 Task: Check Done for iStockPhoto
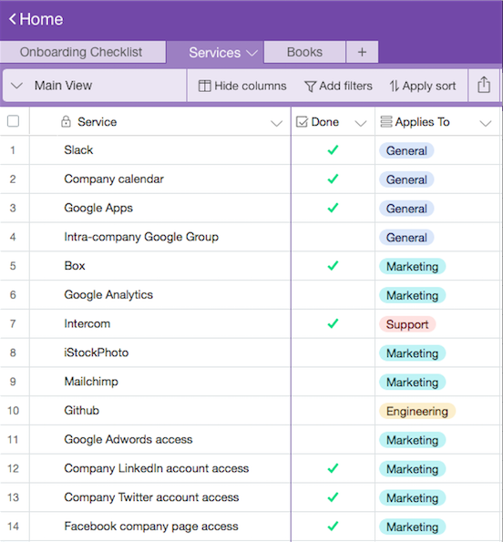click(x=333, y=353)
